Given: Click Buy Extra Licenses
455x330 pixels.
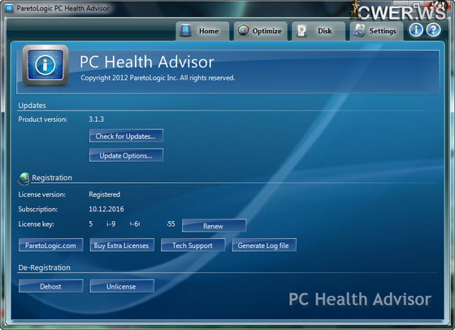Looking at the screenshot, I should tap(122, 245).
